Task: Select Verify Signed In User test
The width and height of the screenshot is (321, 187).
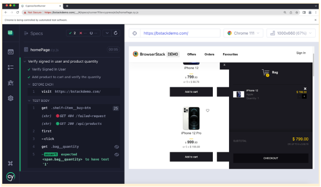Action: coord(49,69)
